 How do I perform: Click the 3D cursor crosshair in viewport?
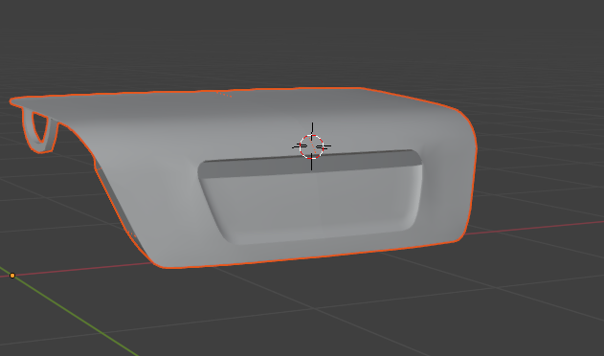(x=312, y=146)
